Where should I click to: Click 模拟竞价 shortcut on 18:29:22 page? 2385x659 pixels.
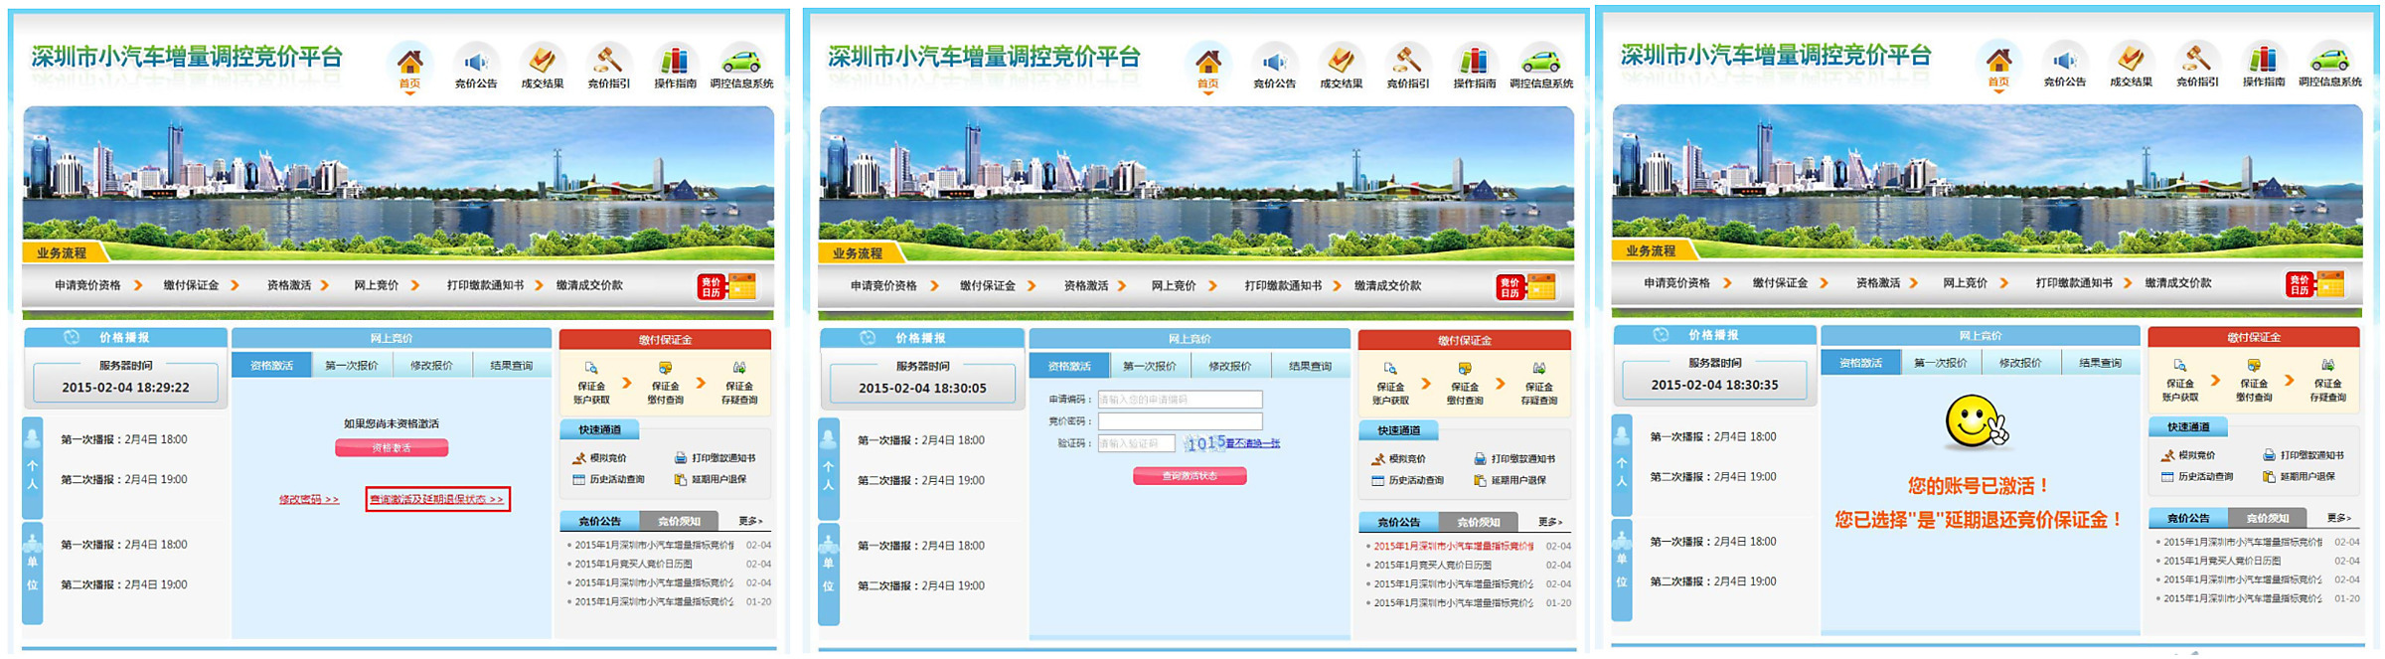click(600, 458)
